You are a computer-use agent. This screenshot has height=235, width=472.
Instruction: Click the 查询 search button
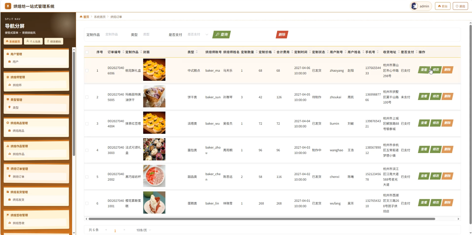[x=222, y=34]
